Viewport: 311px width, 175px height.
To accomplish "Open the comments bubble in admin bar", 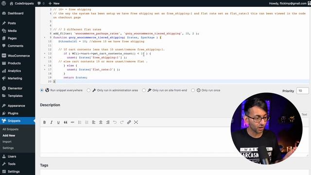I will [41, 3].
